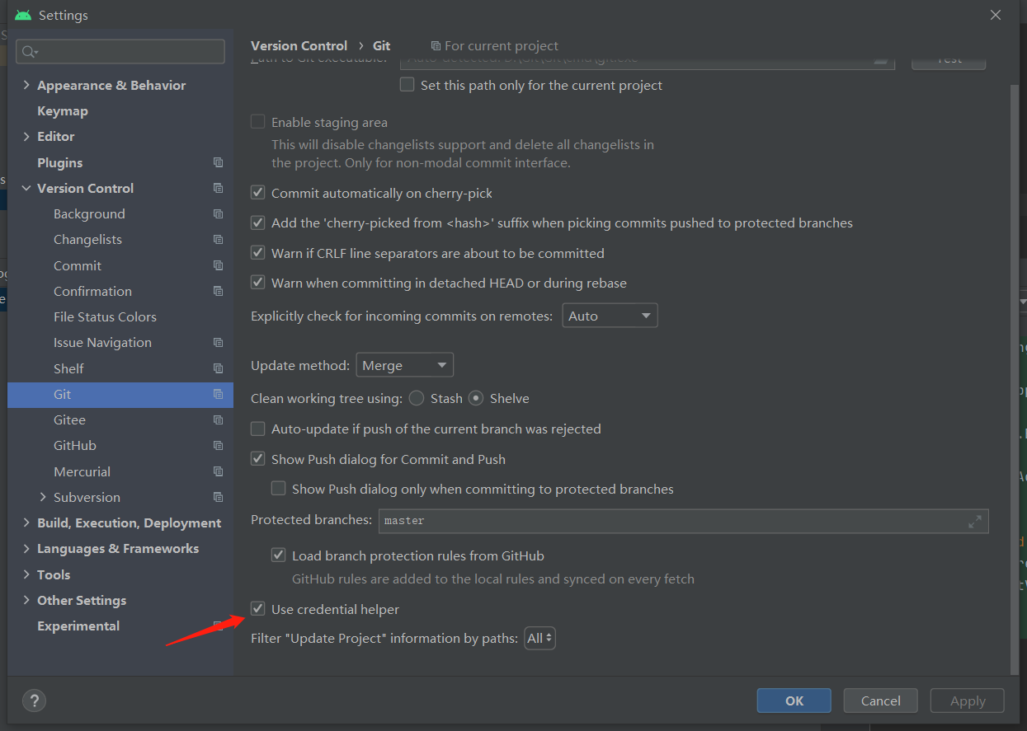Toggle the 'cherry-picked from <hash>' suffix checkbox
The height and width of the screenshot is (731, 1027).
click(x=258, y=223)
